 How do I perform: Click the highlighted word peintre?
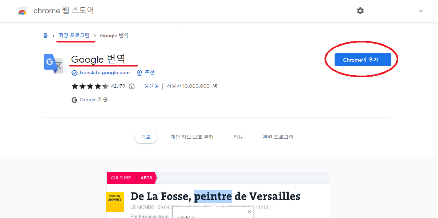[213, 196]
